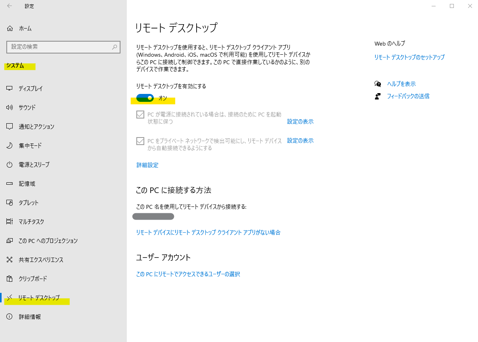The height and width of the screenshot is (342, 478).
Task: Click the home icon beside ホーム
Action: (10, 29)
